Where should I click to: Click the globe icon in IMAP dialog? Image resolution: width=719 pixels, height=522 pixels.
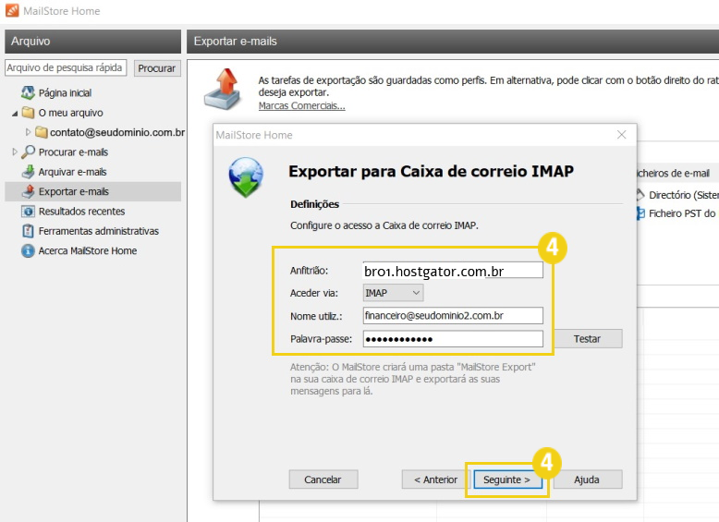tap(246, 176)
